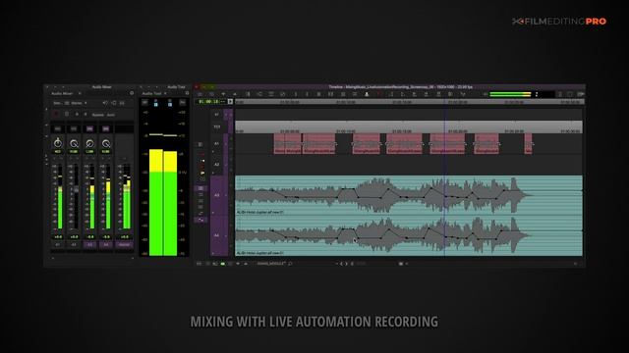This screenshot has width=629, height=353.
Task: Click the speaker icon in Audio Mixer
Action: (x=105, y=103)
